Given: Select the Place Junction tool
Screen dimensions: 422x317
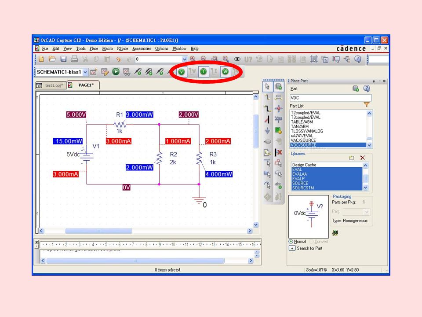Looking at the screenshot, I should point(278,108).
